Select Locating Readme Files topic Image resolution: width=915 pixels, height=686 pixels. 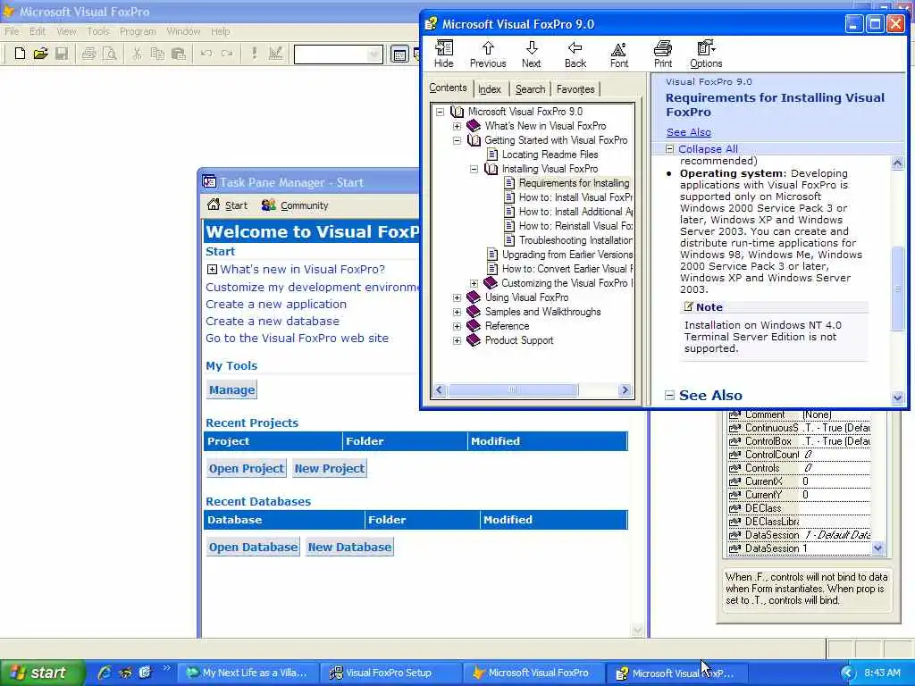coord(550,155)
